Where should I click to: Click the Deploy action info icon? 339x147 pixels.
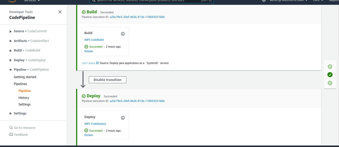(x=123, y=118)
